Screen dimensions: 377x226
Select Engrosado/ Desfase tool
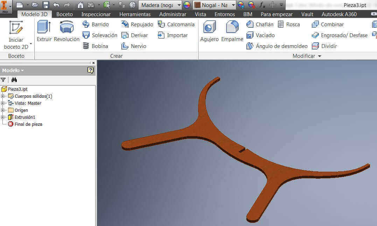(x=340, y=35)
